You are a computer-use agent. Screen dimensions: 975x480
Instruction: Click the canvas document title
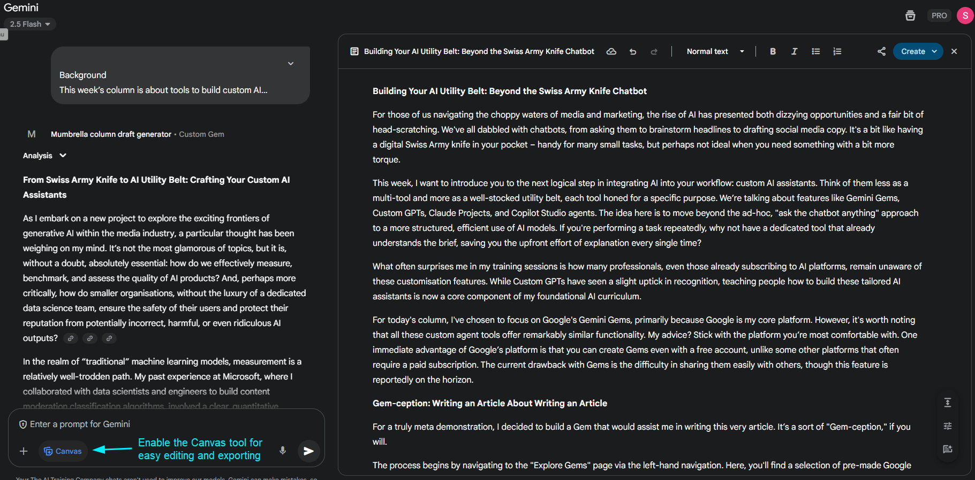pos(479,51)
